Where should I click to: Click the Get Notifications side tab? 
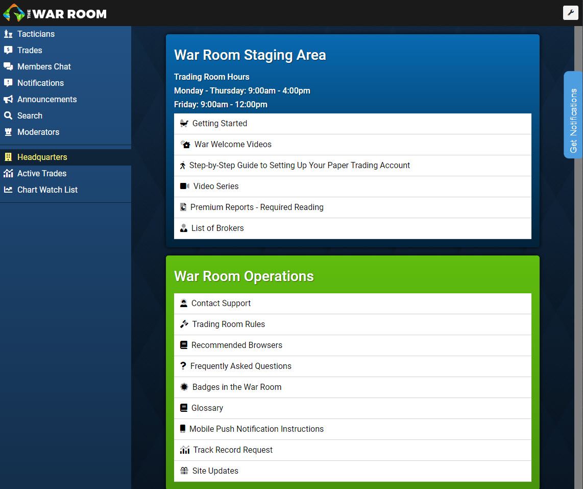[x=573, y=115]
